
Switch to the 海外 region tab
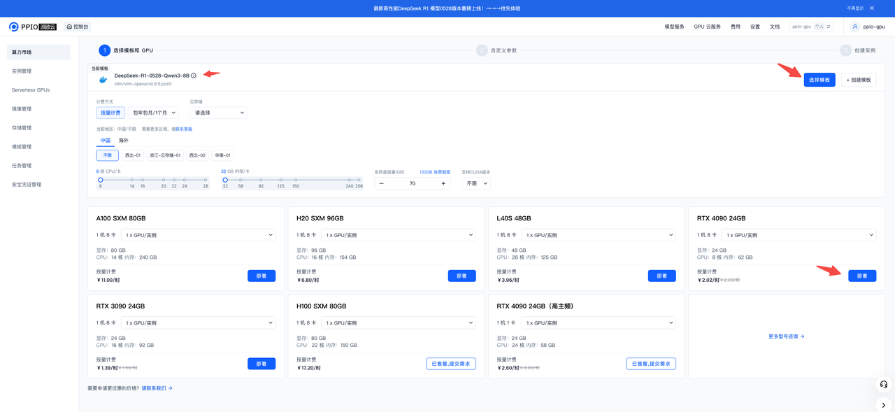point(124,141)
